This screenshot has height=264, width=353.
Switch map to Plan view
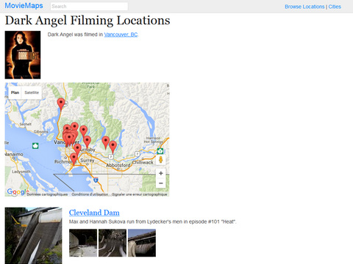click(15, 92)
